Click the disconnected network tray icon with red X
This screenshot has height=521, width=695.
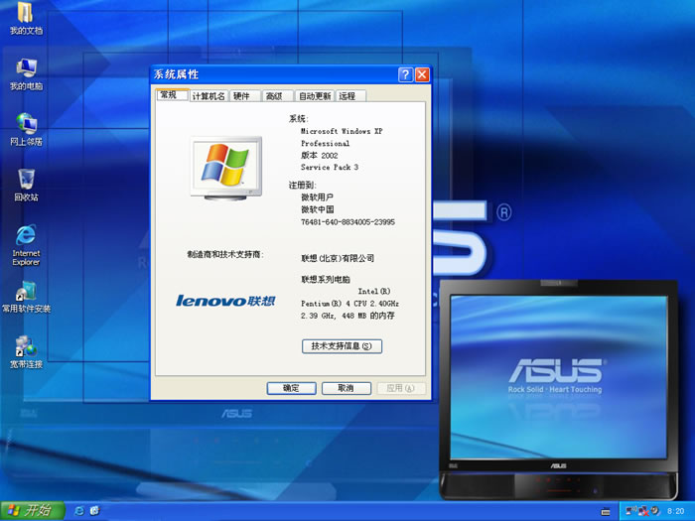[643, 511]
